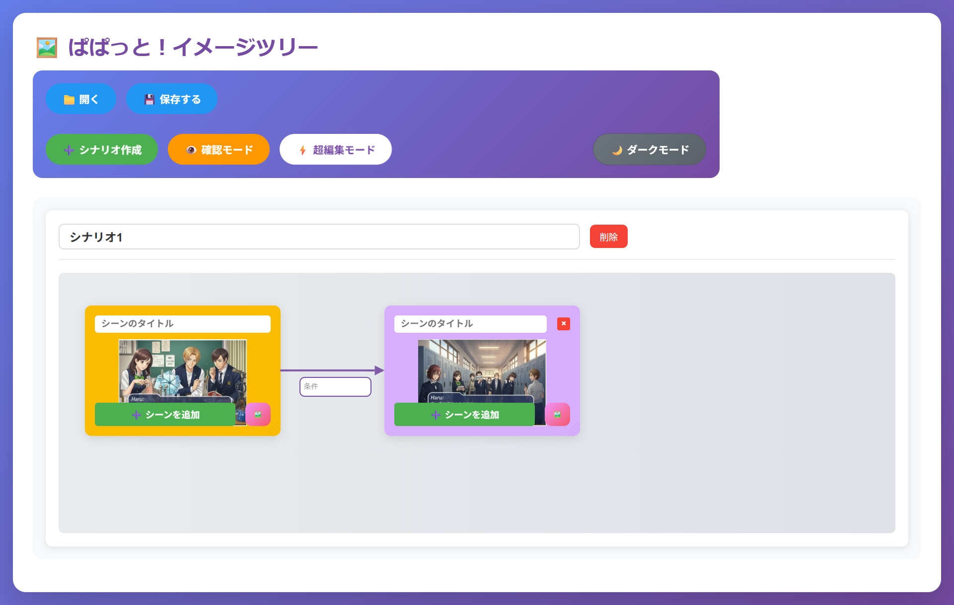This screenshot has height=605, width=954.
Task: Toggle ダークモード dark theme
Action: [x=650, y=150]
